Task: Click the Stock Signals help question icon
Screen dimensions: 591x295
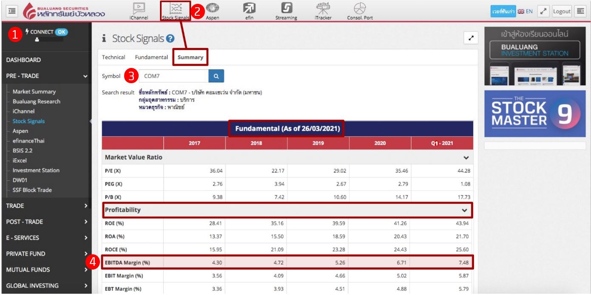Action: [170, 39]
